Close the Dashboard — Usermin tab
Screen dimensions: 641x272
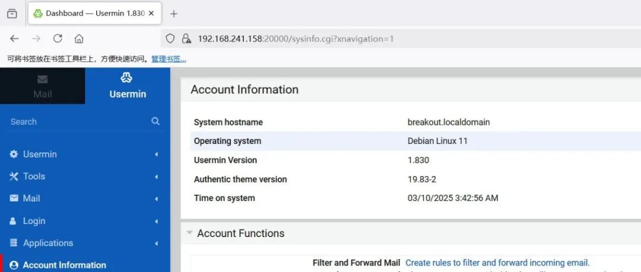click(x=151, y=13)
